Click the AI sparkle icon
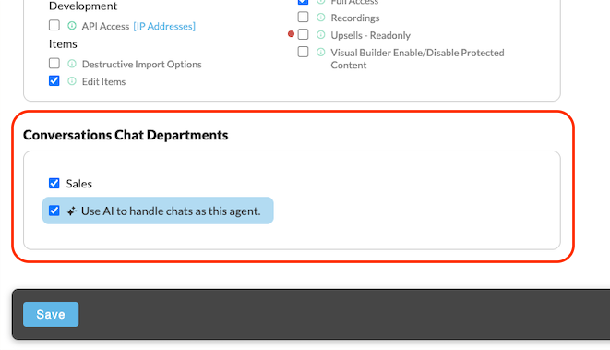The width and height of the screenshot is (610, 350). pos(72,211)
